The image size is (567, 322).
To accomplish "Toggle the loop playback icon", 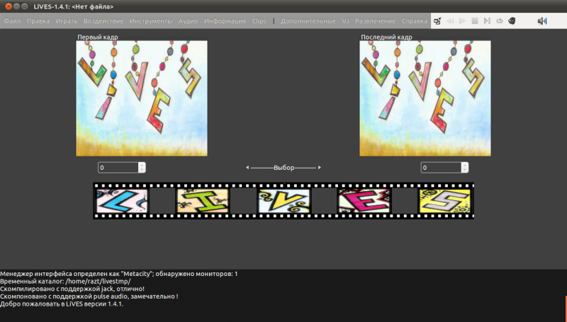I will coord(500,21).
